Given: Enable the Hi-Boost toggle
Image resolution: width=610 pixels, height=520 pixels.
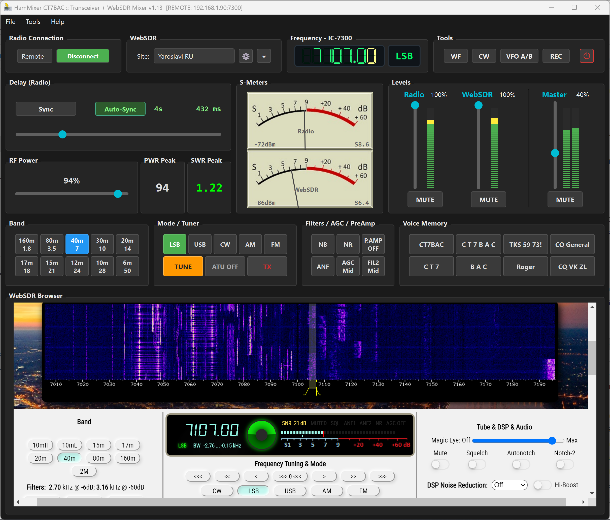Looking at the screenshot, I should pos(542,485).
